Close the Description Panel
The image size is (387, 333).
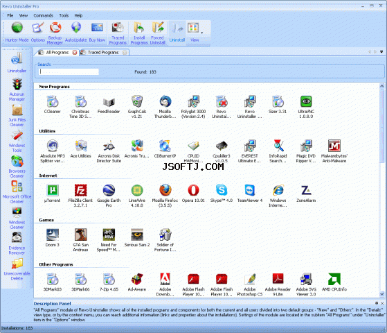click(382, 303)
